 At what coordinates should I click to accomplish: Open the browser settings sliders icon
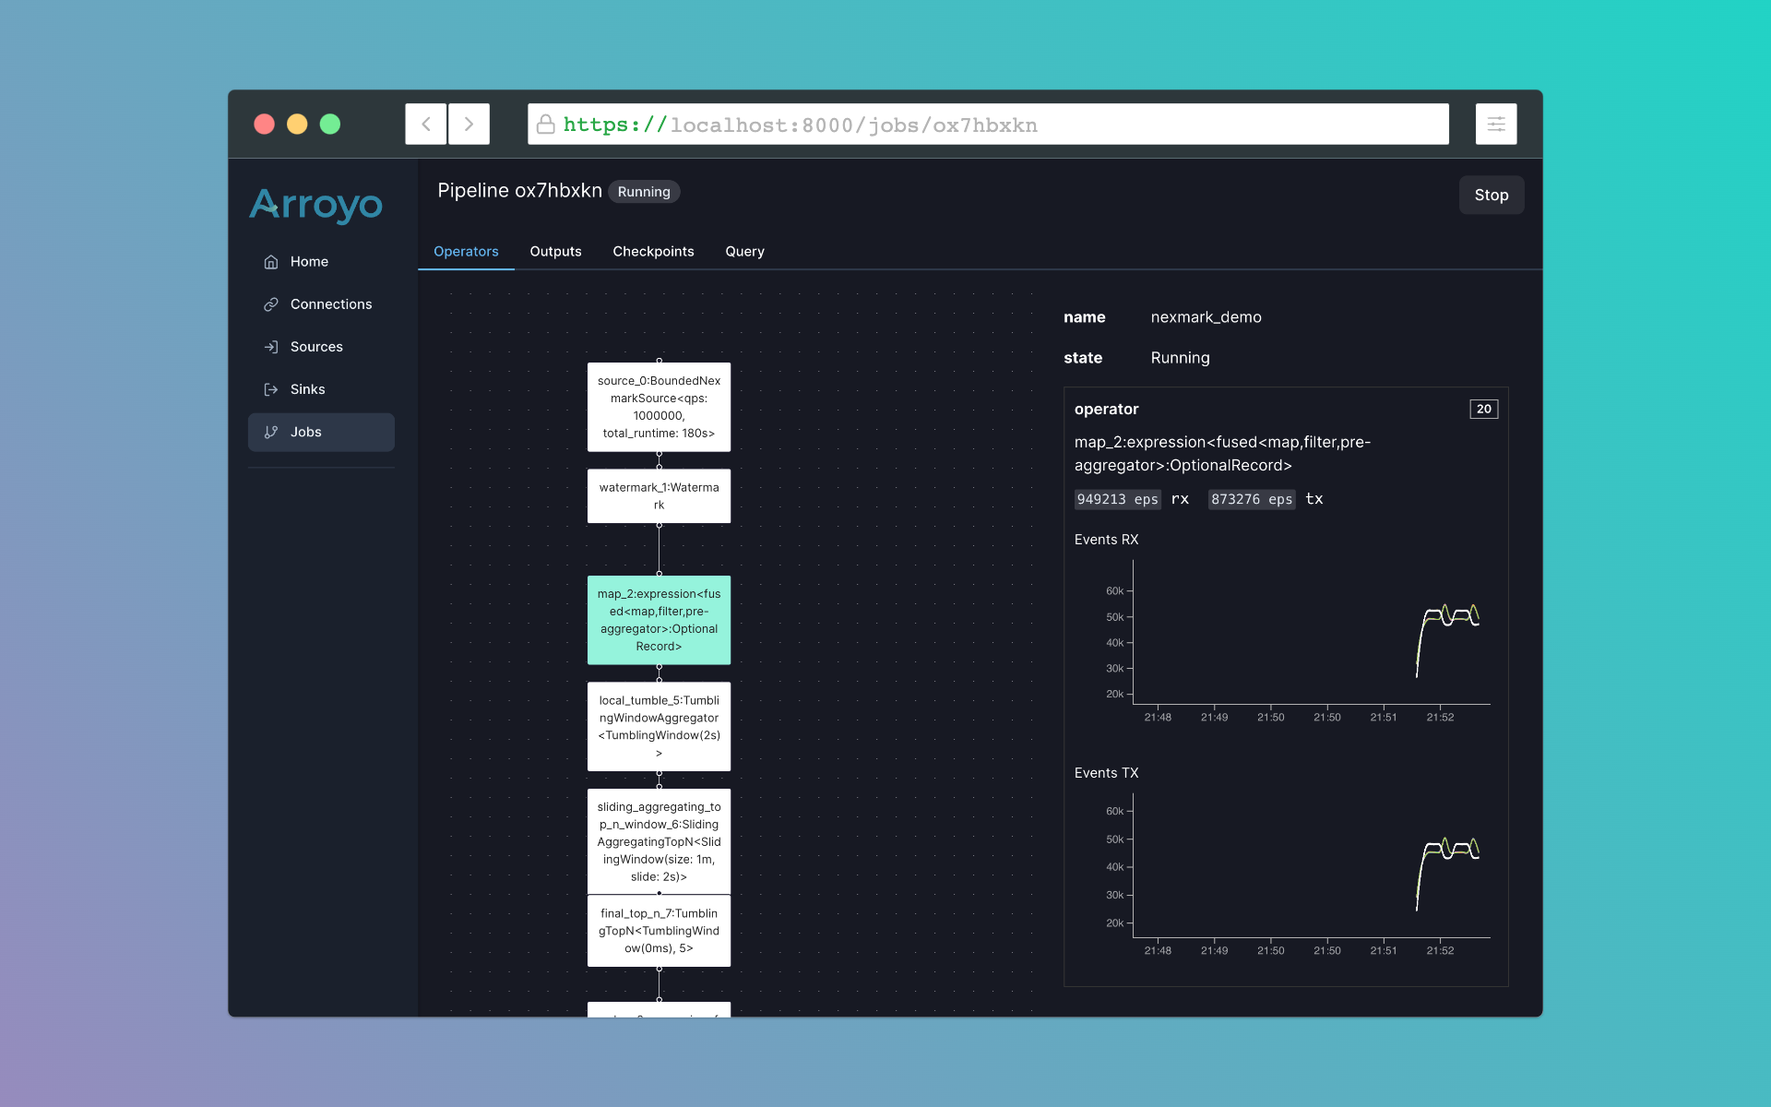(x=1495, y=124)
